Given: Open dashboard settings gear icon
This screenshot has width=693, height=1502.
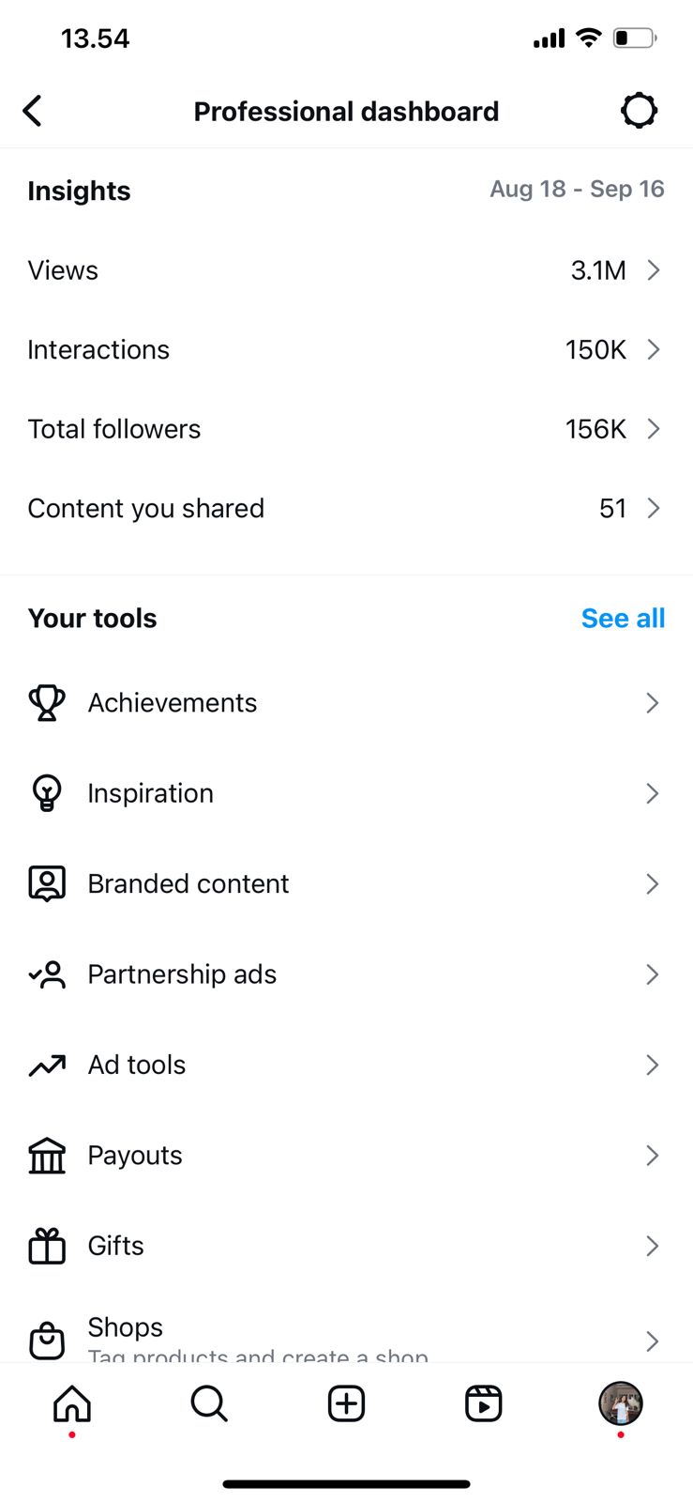Looking at the screenshot, I should pos(639,111).
